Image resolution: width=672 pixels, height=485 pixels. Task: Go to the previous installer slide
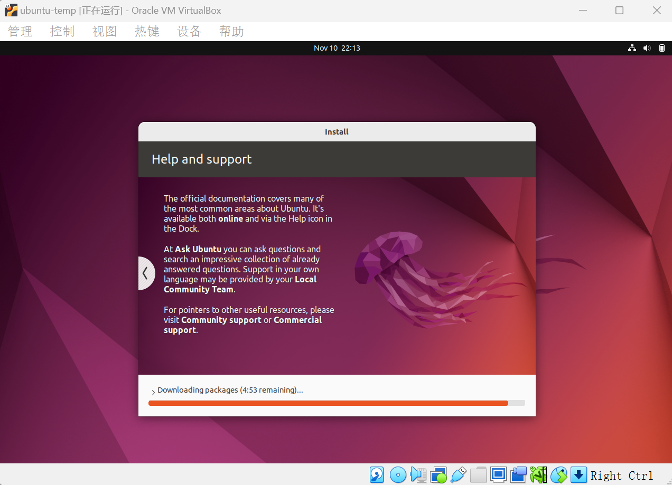click(146, 273)
